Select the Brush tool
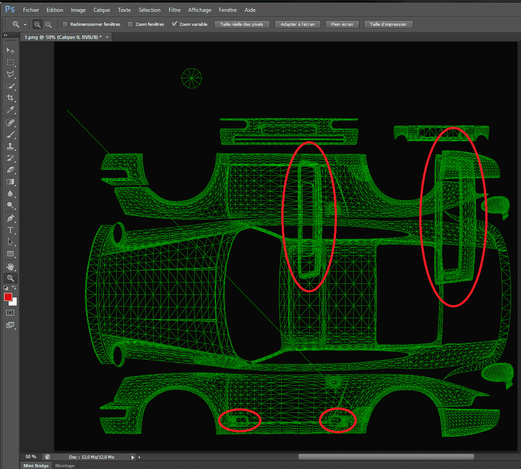 (x=10, y=135)
